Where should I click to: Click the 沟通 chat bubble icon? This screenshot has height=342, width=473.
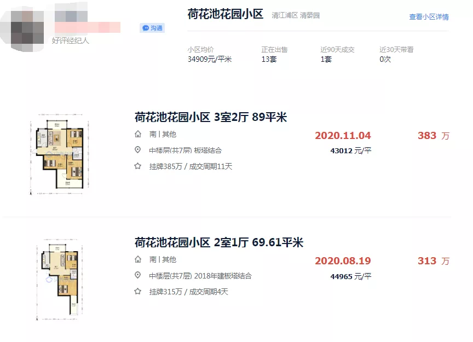[x=146, y=28]
